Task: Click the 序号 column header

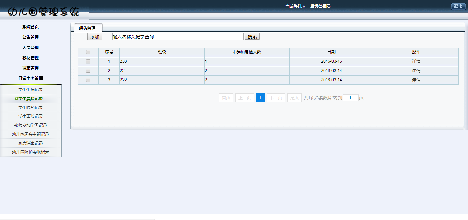Action: [109, 52]
